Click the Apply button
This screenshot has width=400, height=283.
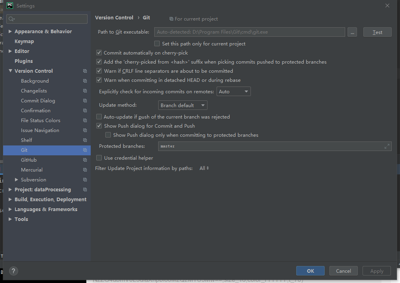tap(377, 271)
